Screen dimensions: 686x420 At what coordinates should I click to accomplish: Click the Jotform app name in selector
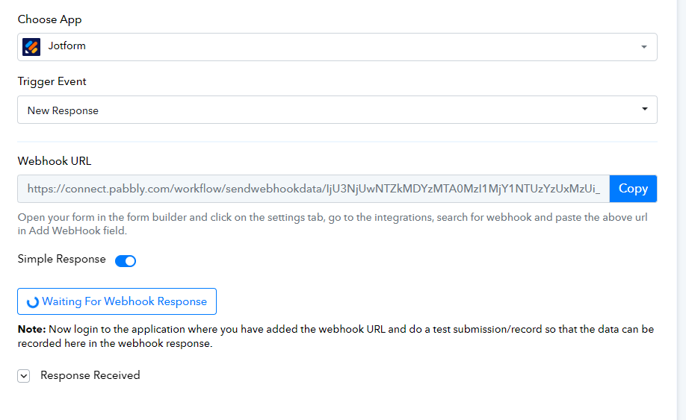point(67,46)
